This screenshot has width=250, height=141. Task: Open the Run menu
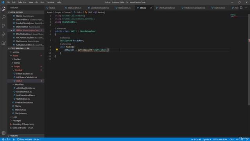click(42, 2)
